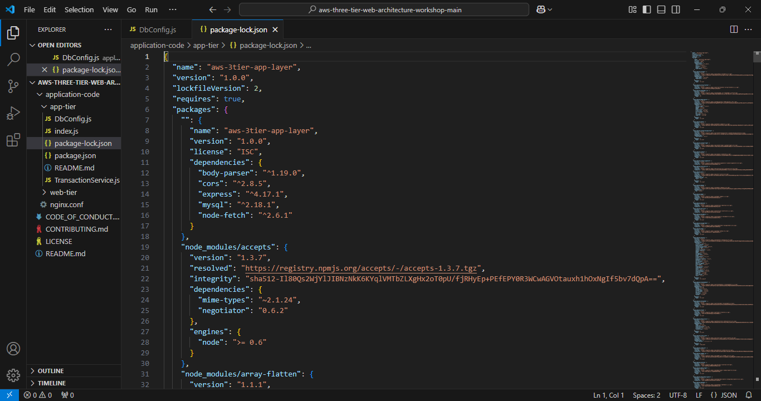Image resolution: width=761 pixels, height=401 pixels.
Task: Click the remote window status bar icon
Action: tap(9, 395)
